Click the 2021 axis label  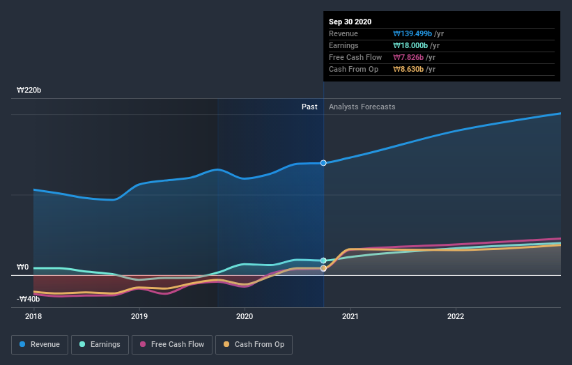(350, 316)
